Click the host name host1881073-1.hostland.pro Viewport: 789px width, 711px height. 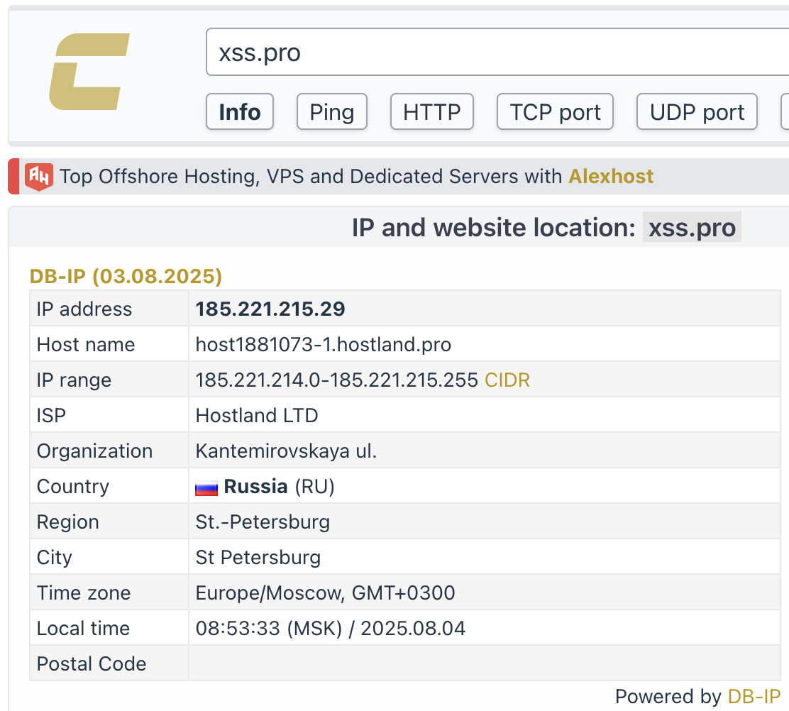click(323, 345)
